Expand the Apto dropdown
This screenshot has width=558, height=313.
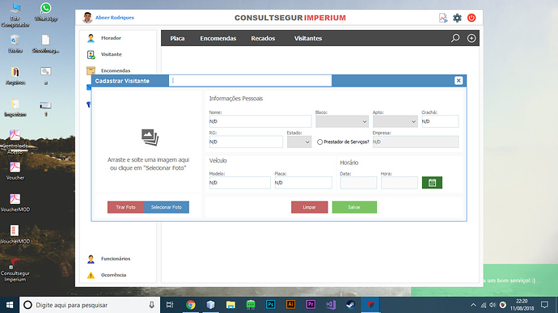click(395, 121)
